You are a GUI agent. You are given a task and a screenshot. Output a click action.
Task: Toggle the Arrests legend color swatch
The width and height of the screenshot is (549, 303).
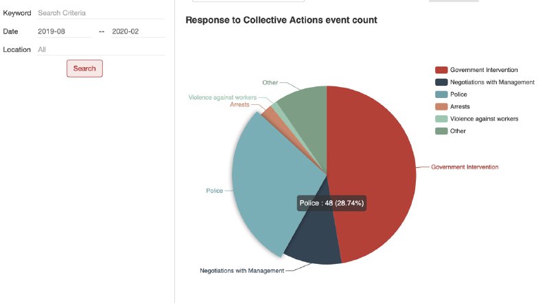pos(441,106)
